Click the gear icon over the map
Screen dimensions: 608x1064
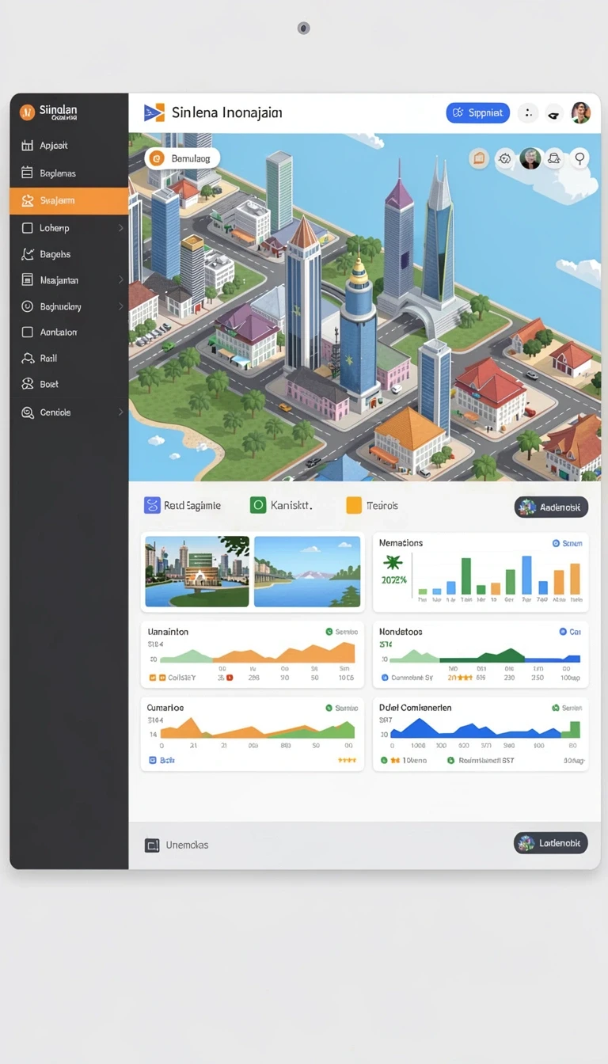pos(504,159)
